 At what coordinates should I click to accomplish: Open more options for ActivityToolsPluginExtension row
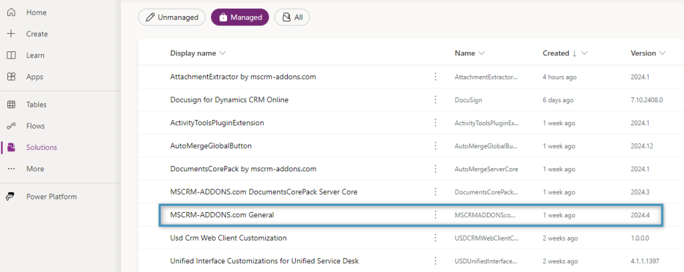click(435, 123)
